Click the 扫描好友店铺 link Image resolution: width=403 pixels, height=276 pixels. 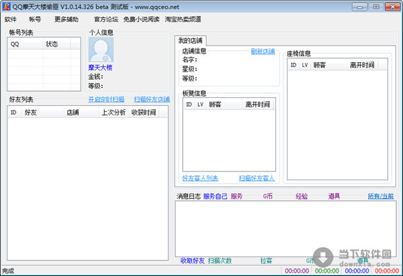point(151,99)
